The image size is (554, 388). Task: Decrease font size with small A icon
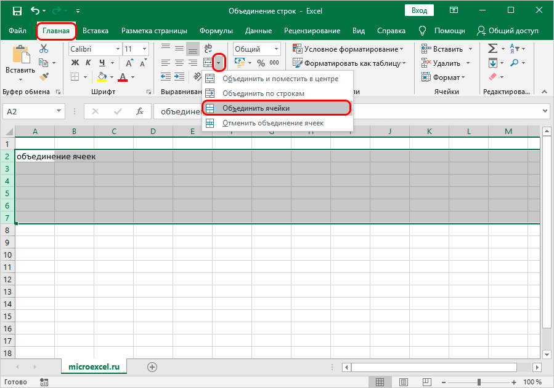coord(143,63)
